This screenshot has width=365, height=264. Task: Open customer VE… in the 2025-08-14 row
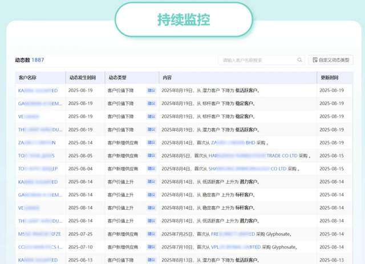click(29, 208)
